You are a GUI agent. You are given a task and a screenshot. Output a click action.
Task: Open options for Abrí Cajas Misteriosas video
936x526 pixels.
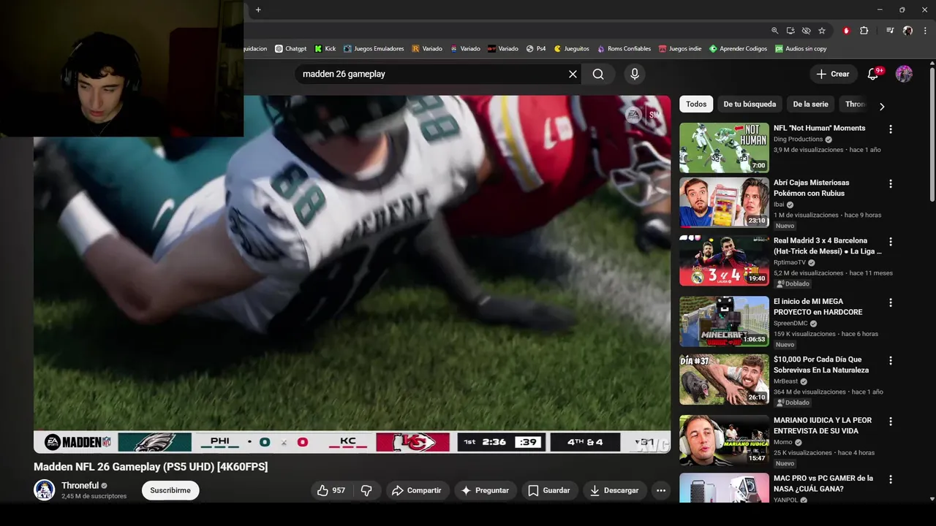pos(890,184)
